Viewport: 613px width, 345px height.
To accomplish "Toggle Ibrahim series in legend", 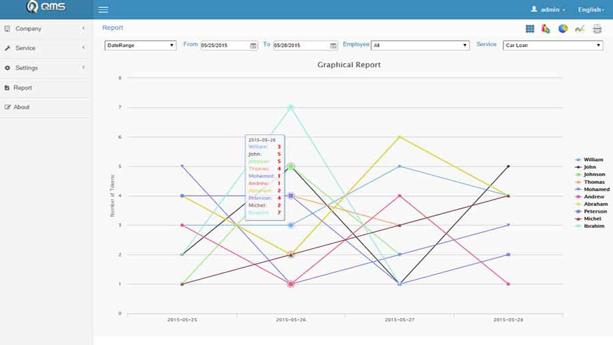I will click(590, 226).
